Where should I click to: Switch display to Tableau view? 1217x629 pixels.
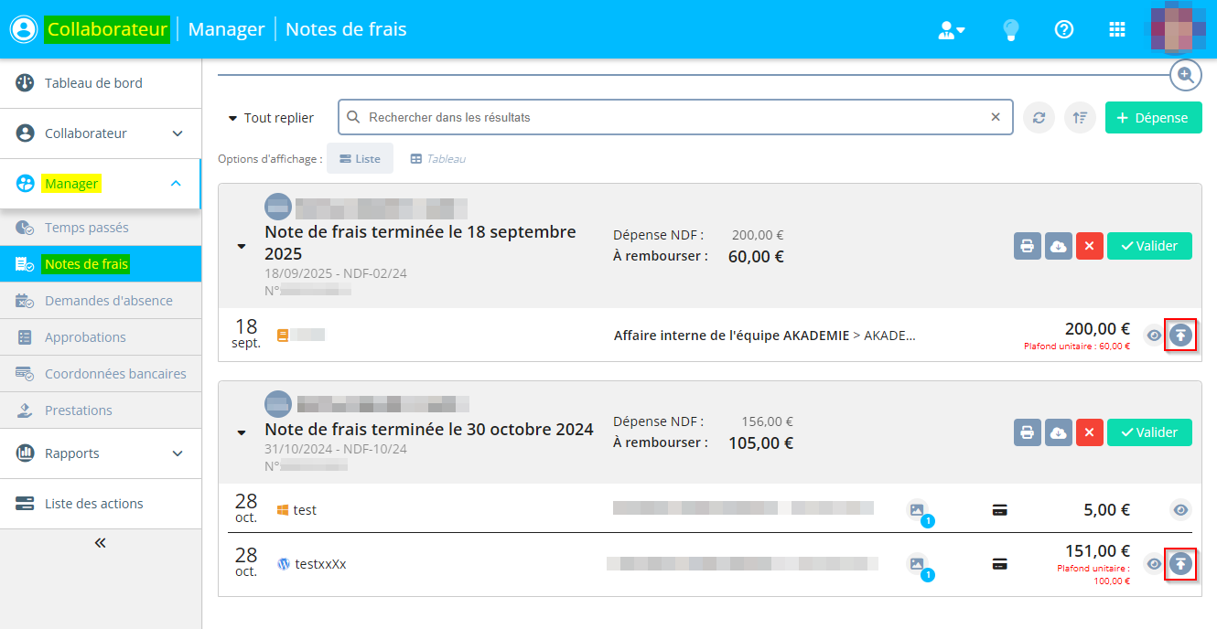pos(437,159)
